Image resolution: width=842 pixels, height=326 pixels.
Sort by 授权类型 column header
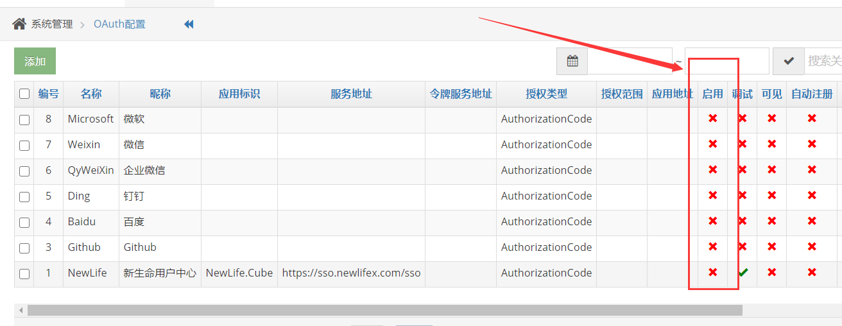point(546,94)
